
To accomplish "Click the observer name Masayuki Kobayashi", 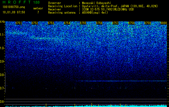I will (96, 3).
